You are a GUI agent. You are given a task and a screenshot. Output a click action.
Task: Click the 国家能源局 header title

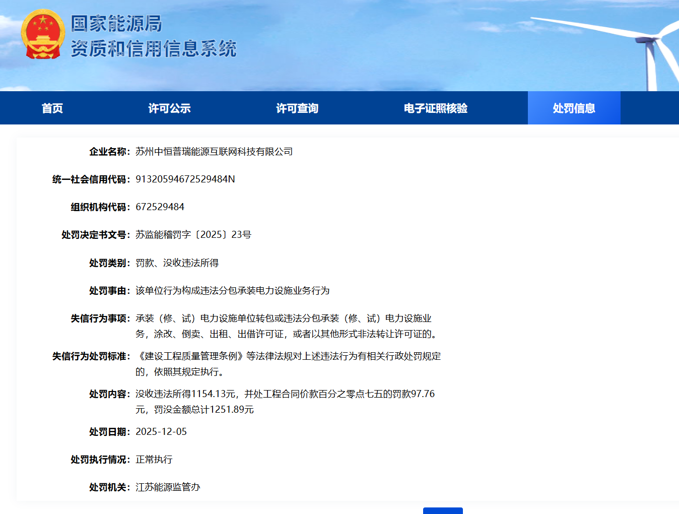point(116,24)
